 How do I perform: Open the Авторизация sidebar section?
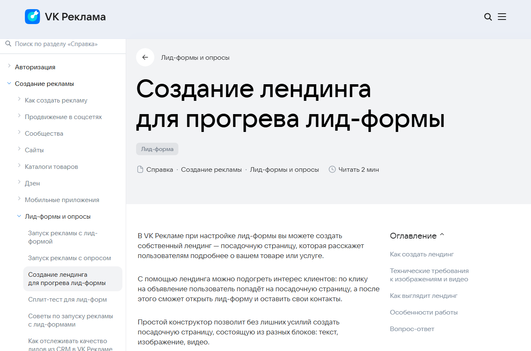pos(35,67)
